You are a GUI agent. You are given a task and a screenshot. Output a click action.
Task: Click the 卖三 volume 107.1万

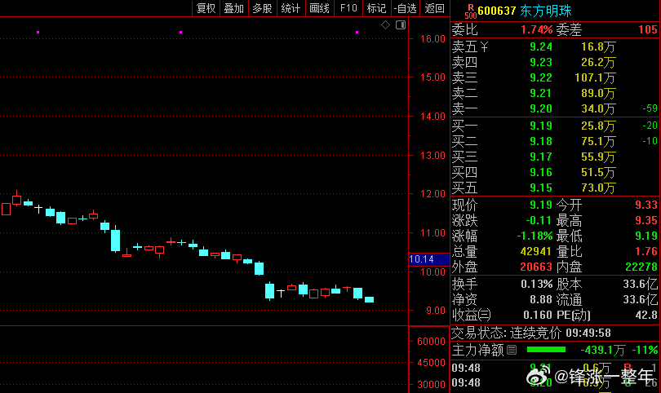pyautogui.click(x=595, y=78)
